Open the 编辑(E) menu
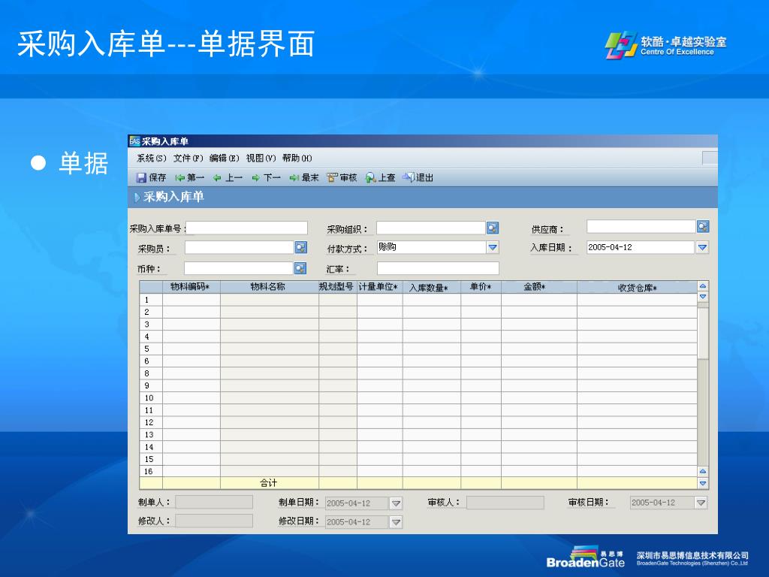The width and height of the screenshot is (769, 577). coord(224,158)
